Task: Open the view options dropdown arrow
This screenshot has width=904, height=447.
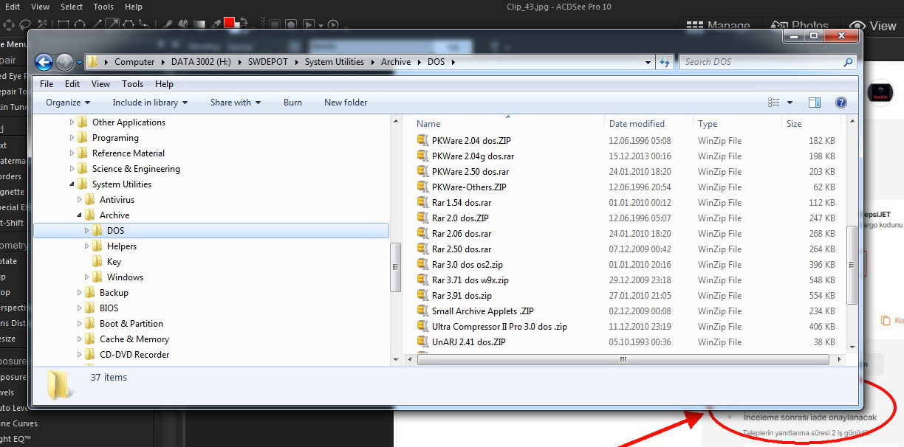Action: pyautogui.click(x=790, y=103)
